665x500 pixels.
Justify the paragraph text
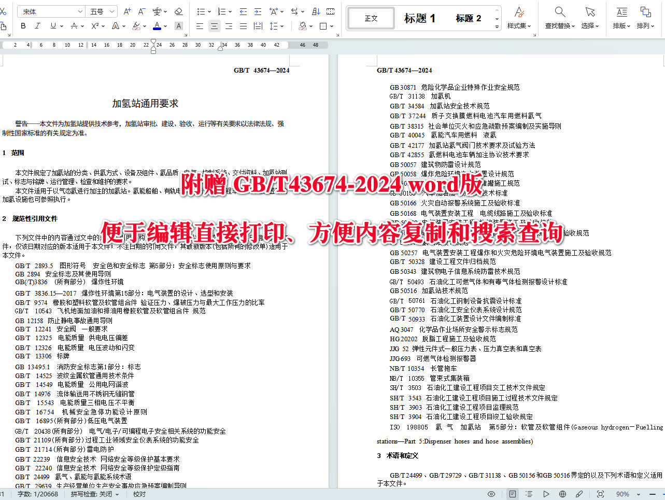coord(243,26)
